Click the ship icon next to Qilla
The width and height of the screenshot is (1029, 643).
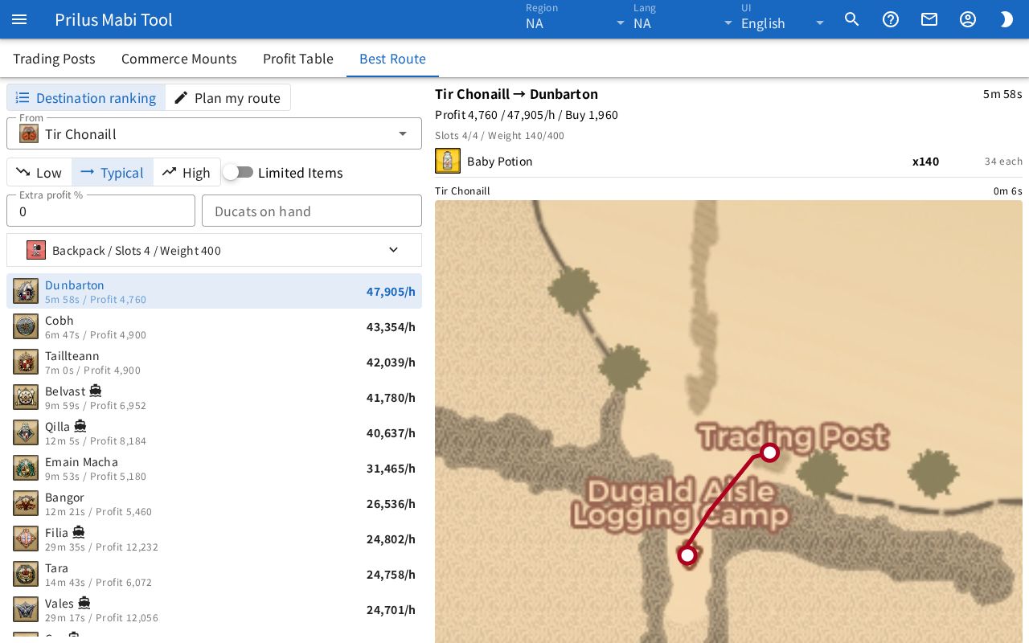tap(80, 426)
